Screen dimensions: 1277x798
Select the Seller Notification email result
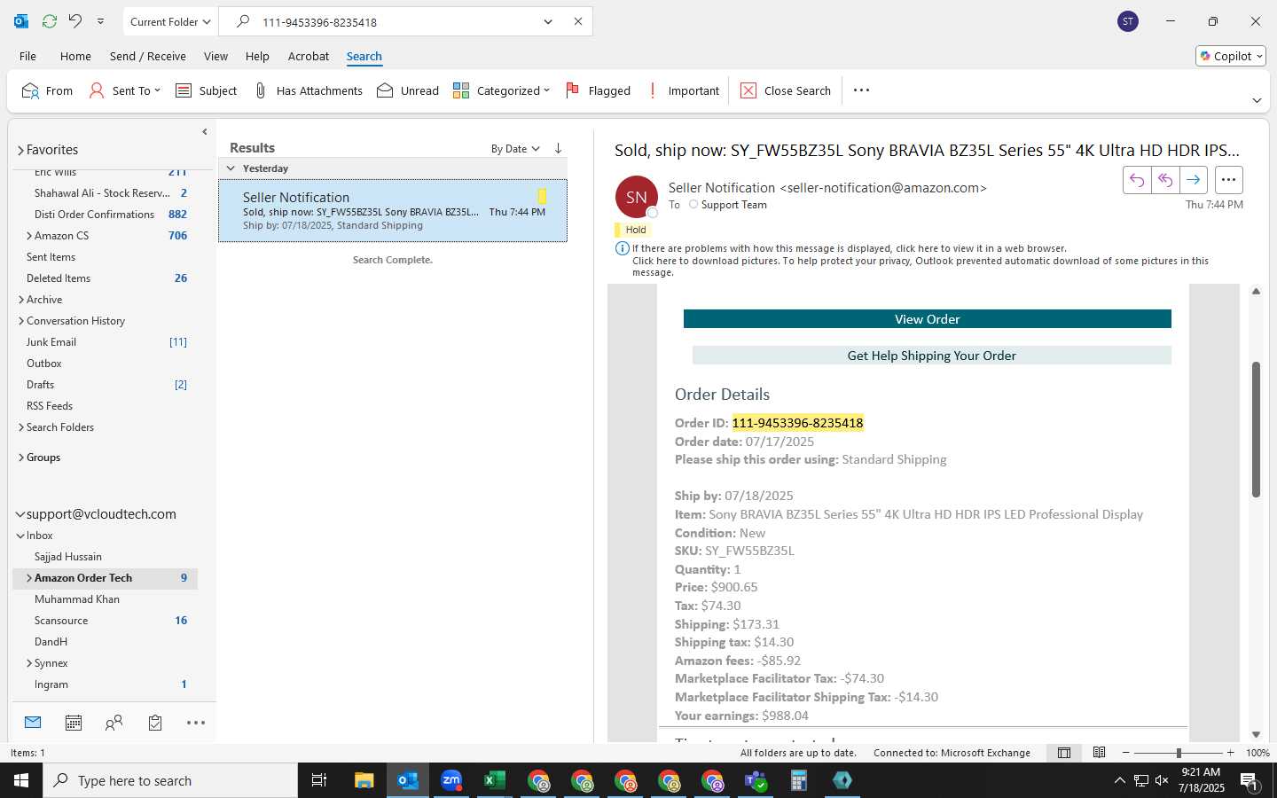(393, 211)
